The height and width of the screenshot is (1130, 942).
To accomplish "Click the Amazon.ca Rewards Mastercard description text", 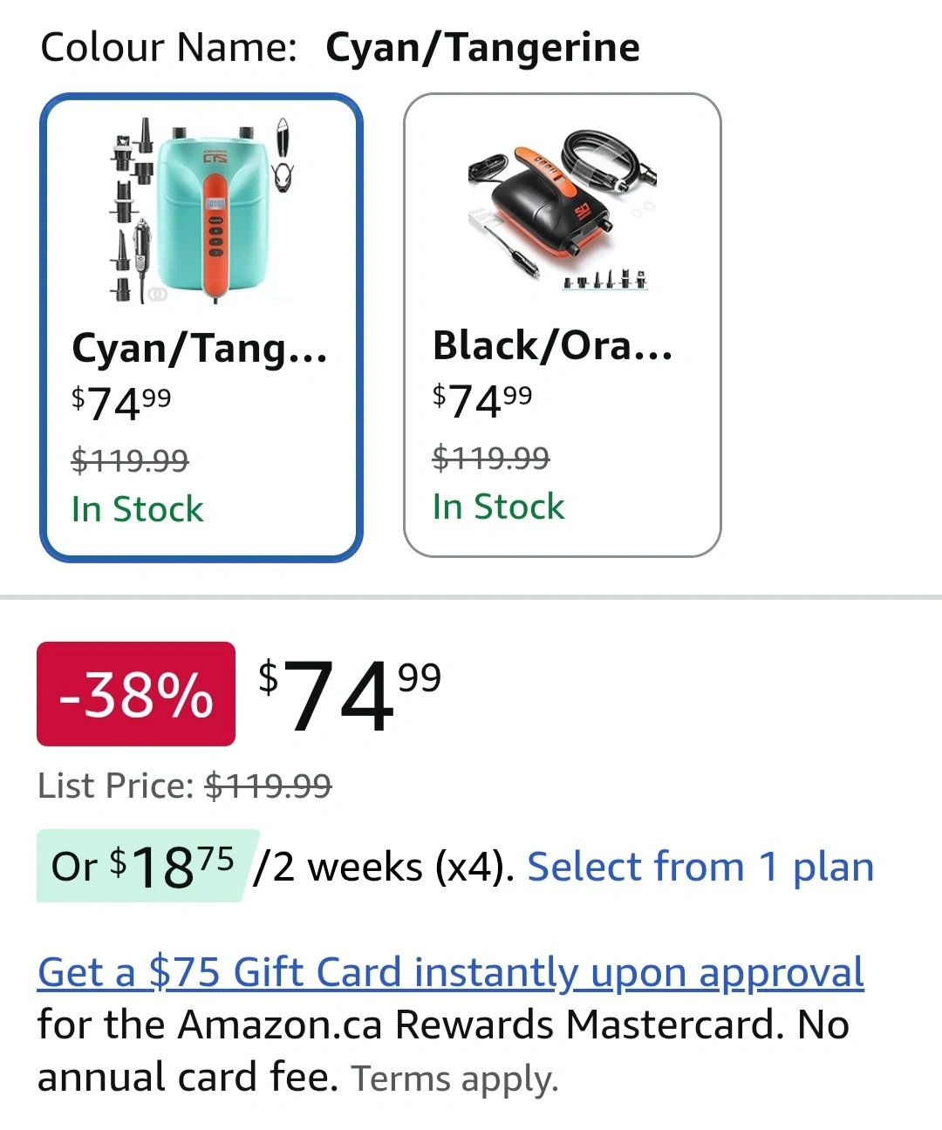I will [443, 1025].
